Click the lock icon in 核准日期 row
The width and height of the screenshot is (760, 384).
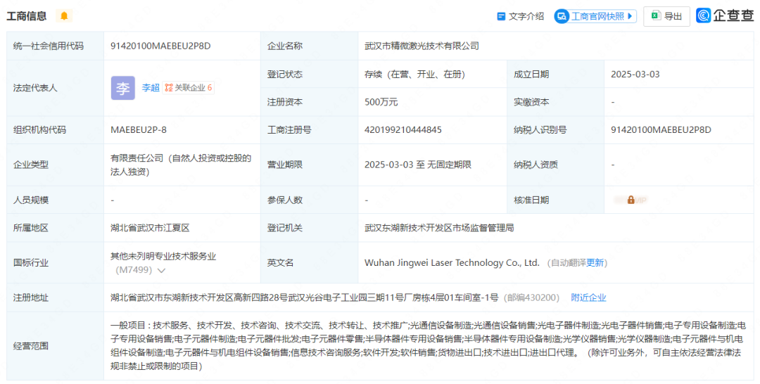coord(631,200)
